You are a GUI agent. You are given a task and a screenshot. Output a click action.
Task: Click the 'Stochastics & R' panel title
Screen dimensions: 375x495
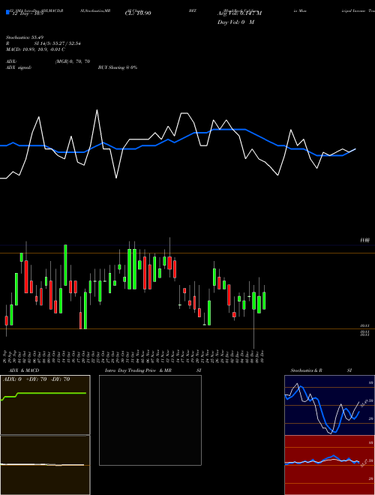click(x=306, y=370)
